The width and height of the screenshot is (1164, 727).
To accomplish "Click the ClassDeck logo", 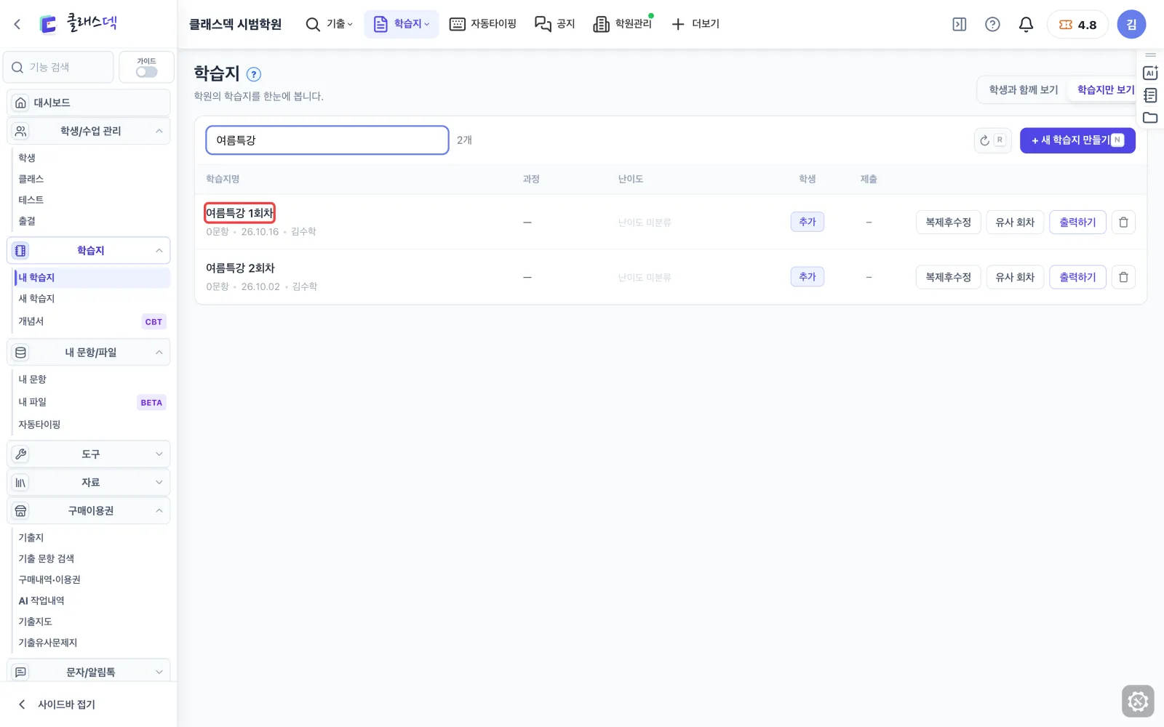I will pos(78,24).
